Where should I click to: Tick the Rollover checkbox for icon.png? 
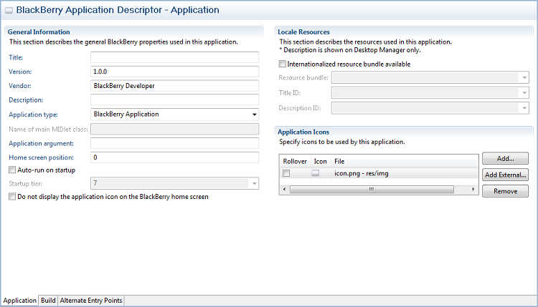(x=287, y=173)
